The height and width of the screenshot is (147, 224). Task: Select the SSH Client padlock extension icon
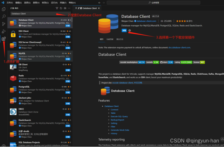pyautogui.click(x=13, y=34)
